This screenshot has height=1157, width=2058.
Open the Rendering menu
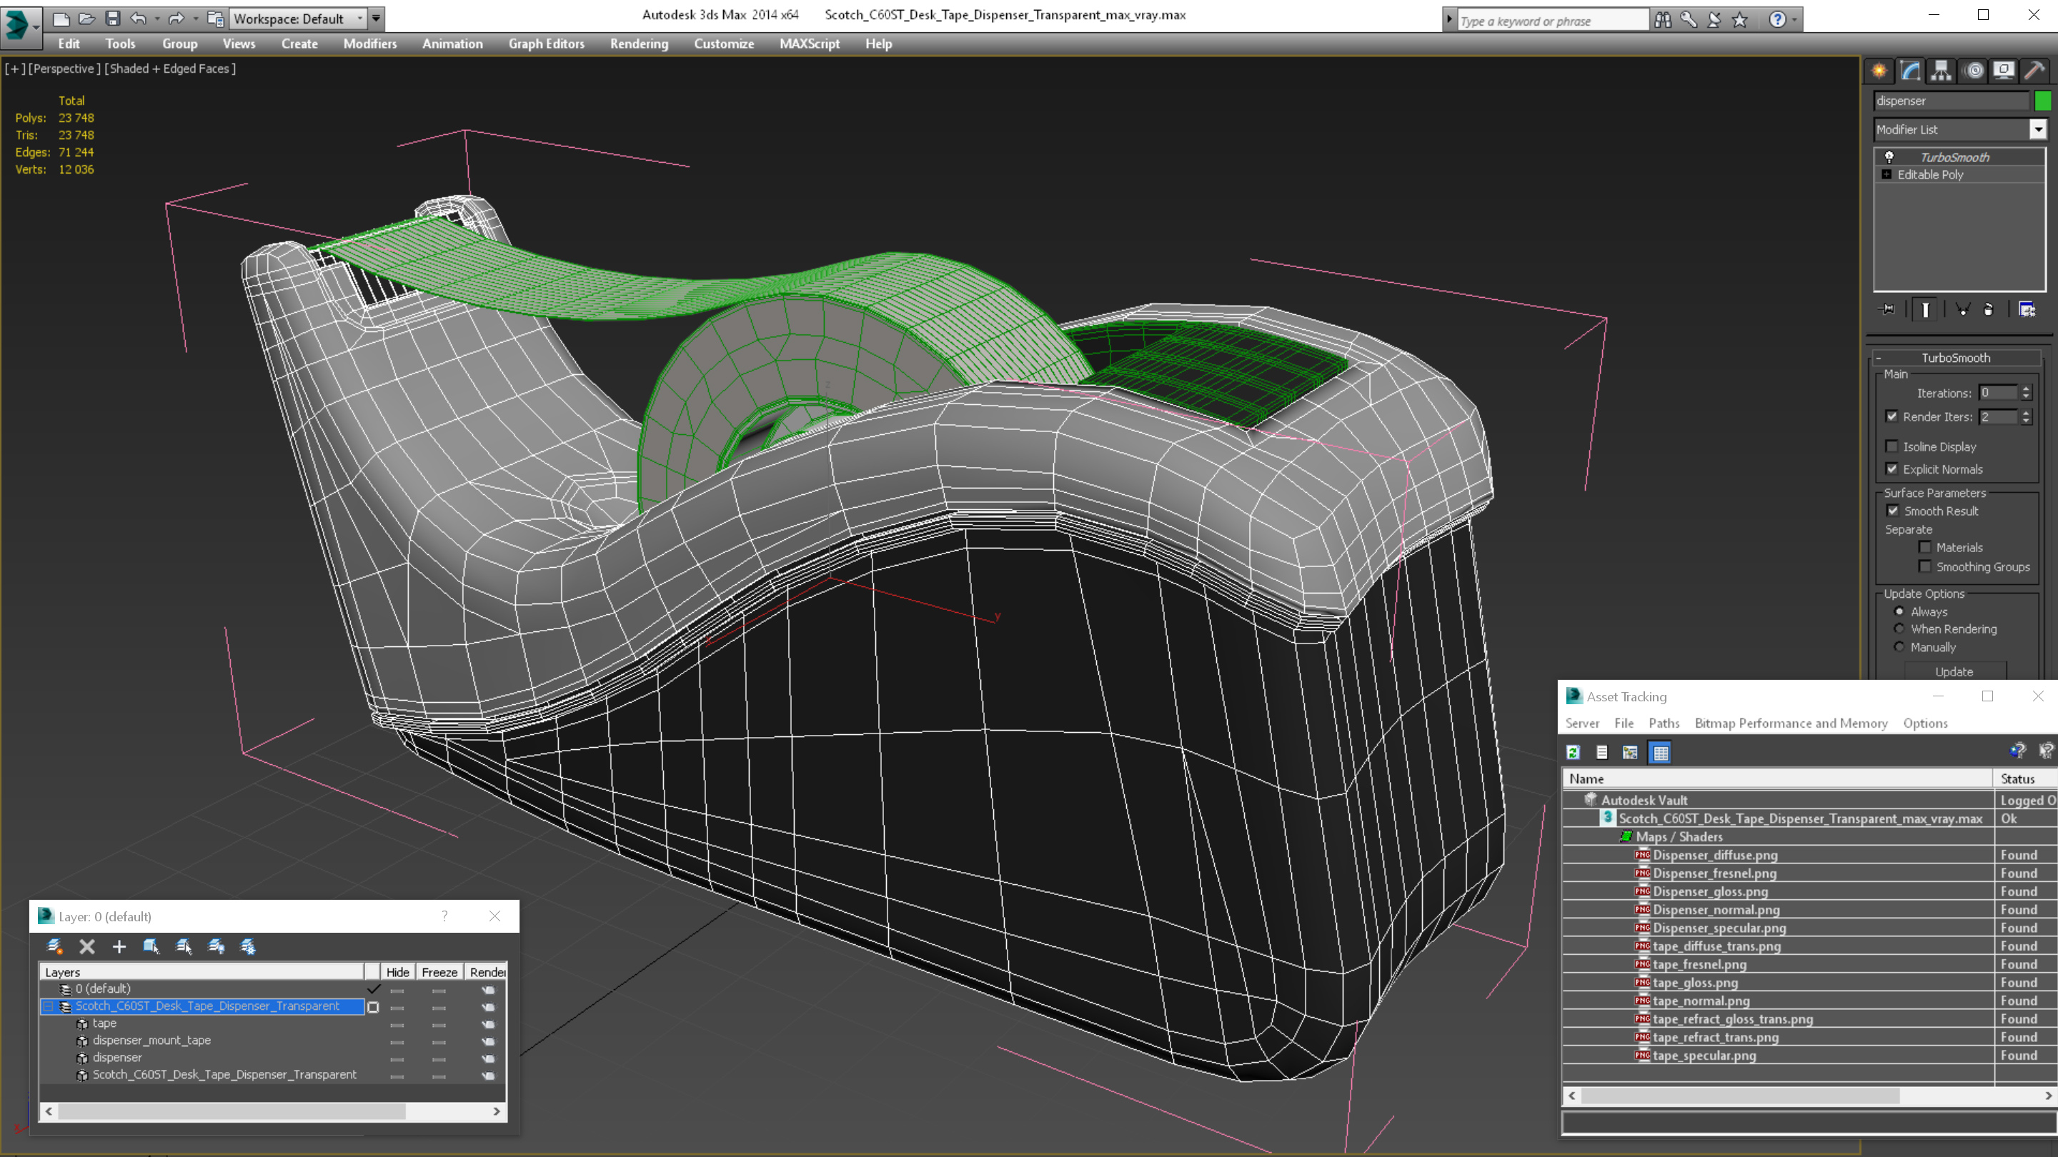pyautogui.click(x=638, y=44)
